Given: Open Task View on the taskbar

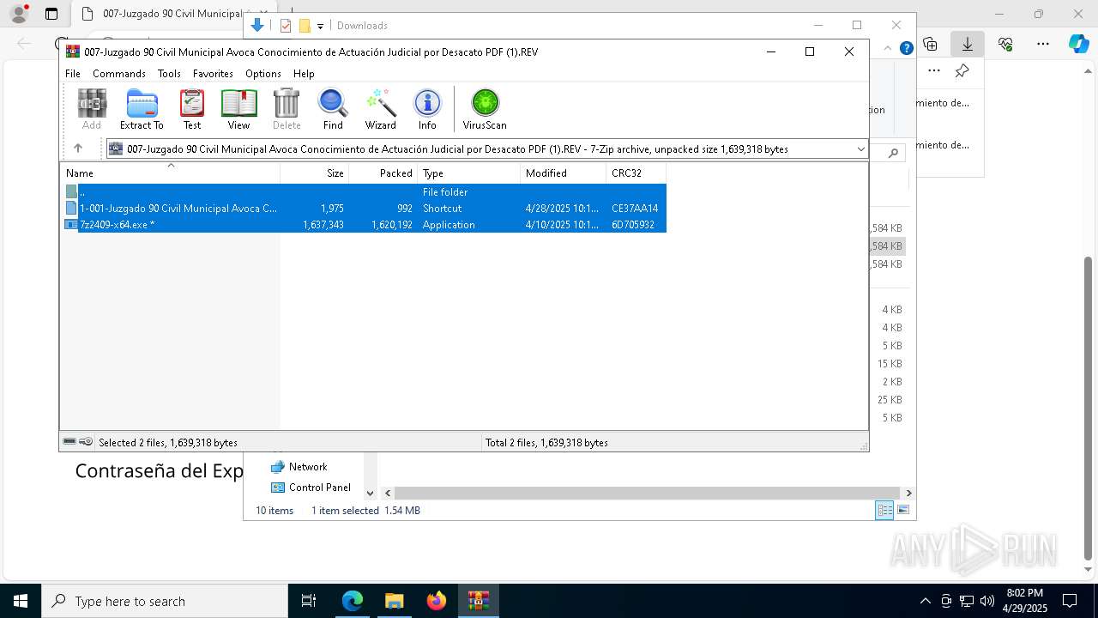Looking at the screenshot, I should tap(310, 601).
